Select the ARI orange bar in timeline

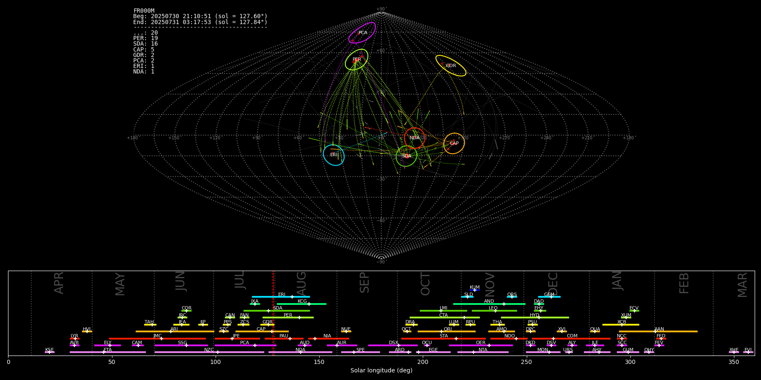[175, 331]
